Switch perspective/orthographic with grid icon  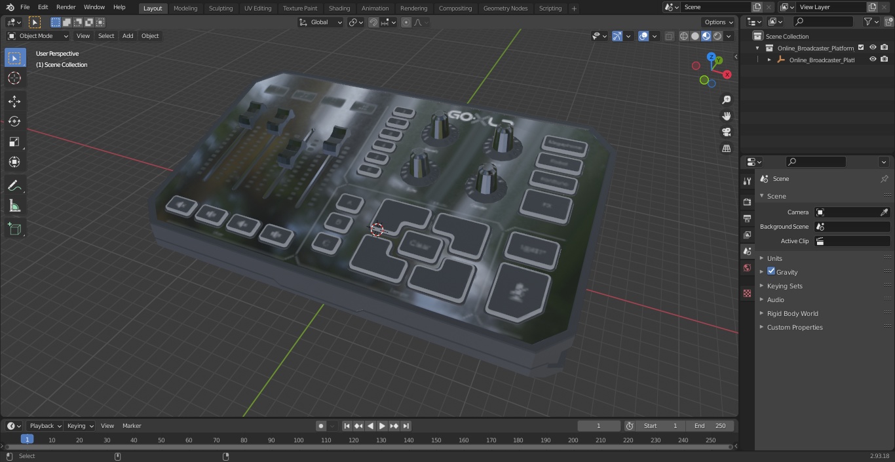point(726,149)
